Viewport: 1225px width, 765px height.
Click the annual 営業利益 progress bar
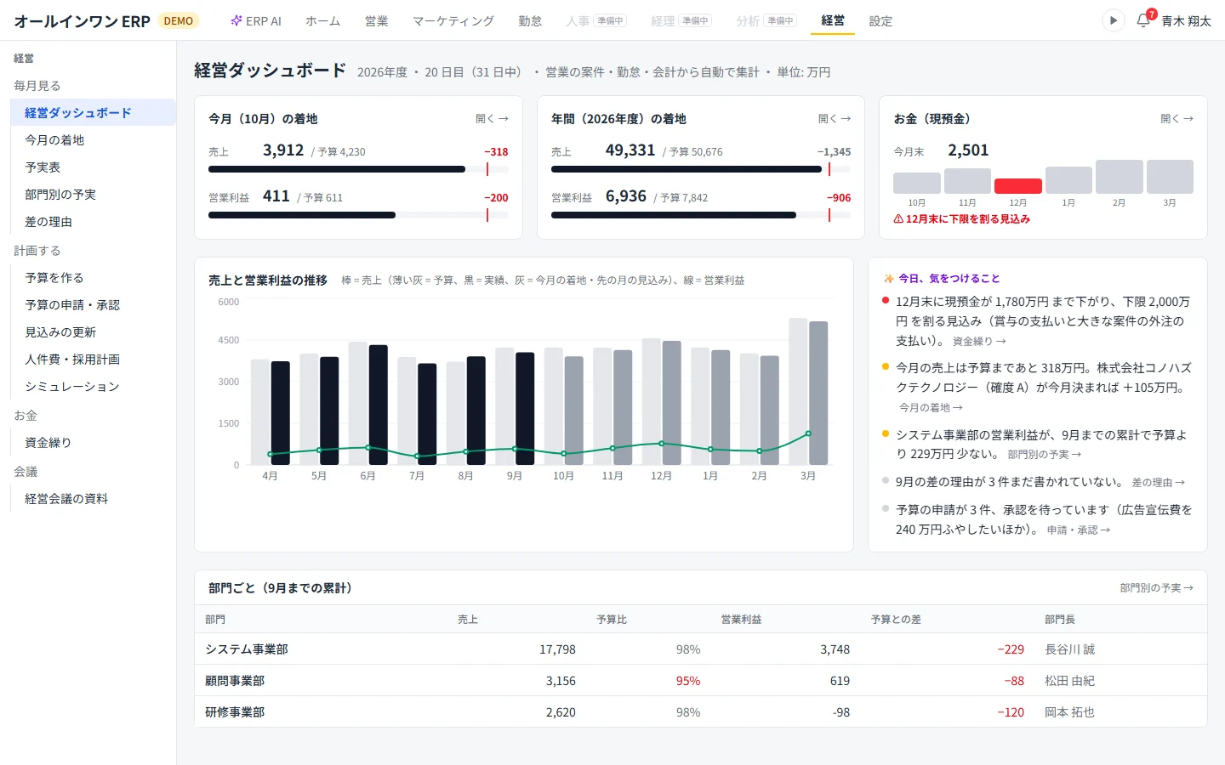[701, 215]
